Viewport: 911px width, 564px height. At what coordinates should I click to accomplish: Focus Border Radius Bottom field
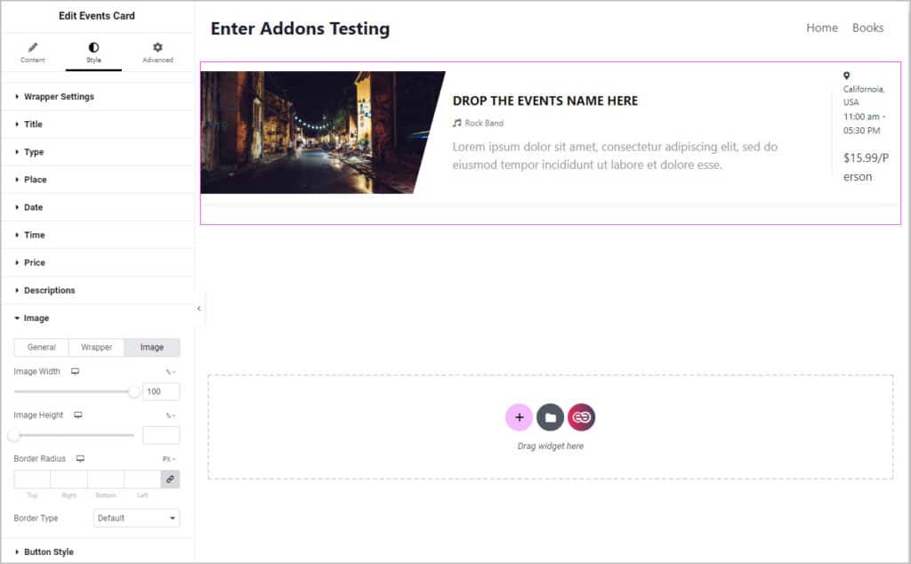(106, 479)
